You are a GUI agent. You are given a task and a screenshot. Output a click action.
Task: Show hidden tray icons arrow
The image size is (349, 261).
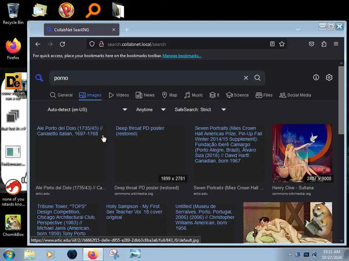[290, 255]
